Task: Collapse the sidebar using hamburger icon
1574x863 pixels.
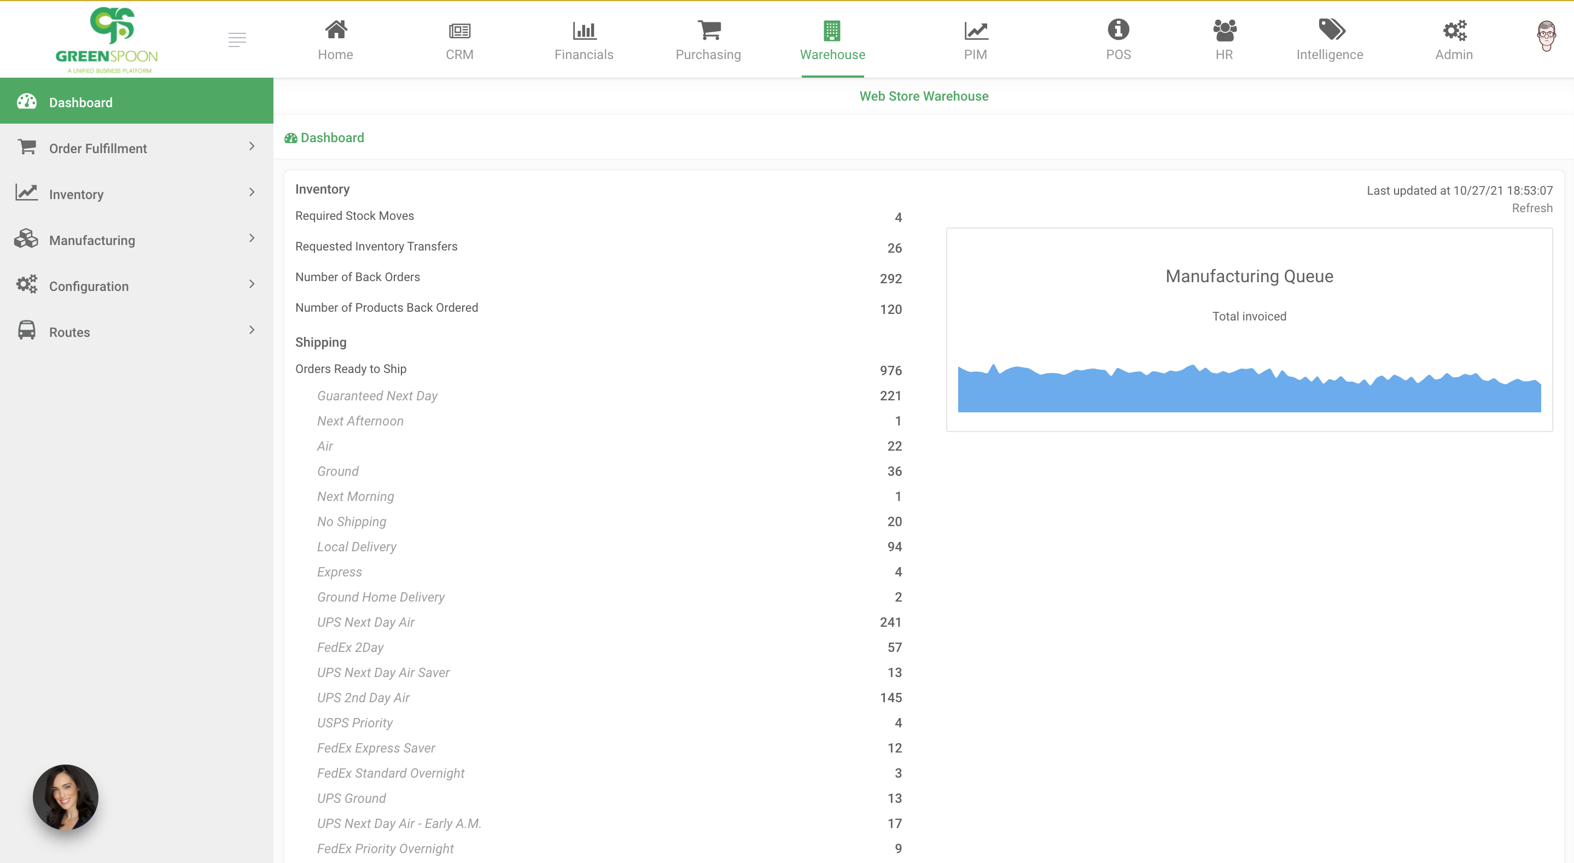Action: [x=237, y=39]
